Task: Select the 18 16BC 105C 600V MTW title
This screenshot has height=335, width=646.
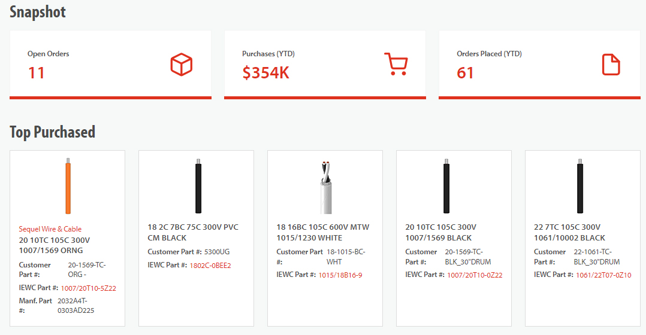Action: coord(322,233)
